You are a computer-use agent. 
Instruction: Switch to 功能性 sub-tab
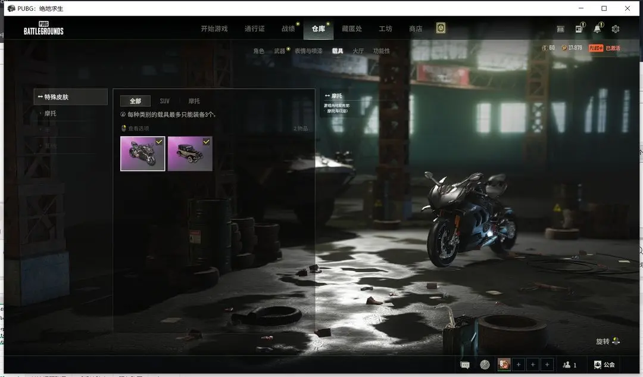[382, 51]
